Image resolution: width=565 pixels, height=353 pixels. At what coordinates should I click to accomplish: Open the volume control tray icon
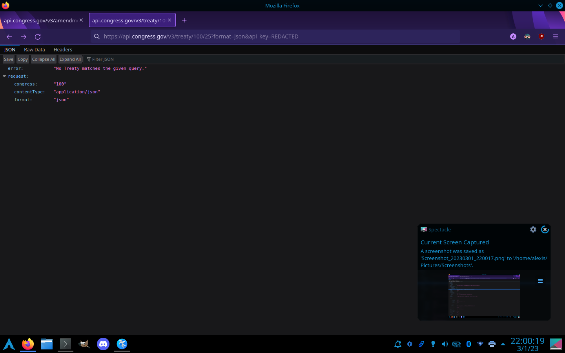[445, 344]
